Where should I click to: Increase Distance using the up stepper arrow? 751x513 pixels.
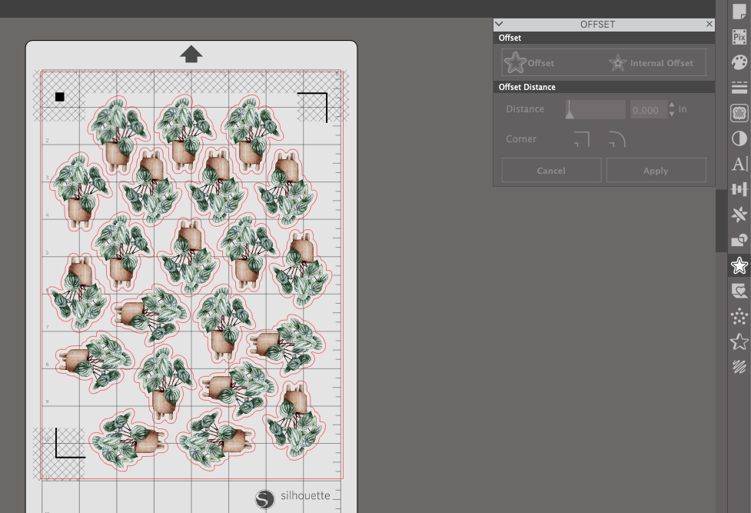point(671,105)
